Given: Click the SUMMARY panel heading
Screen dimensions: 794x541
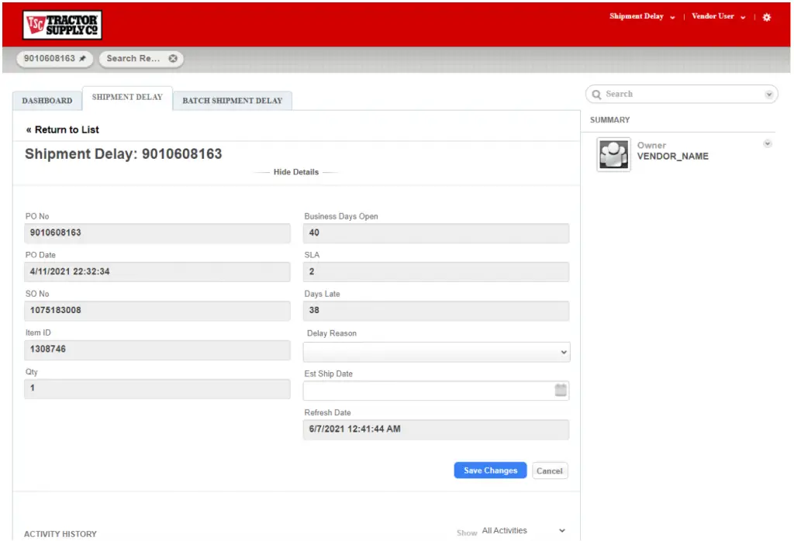Looking at the screenshot, I should [x=609, y=120].
